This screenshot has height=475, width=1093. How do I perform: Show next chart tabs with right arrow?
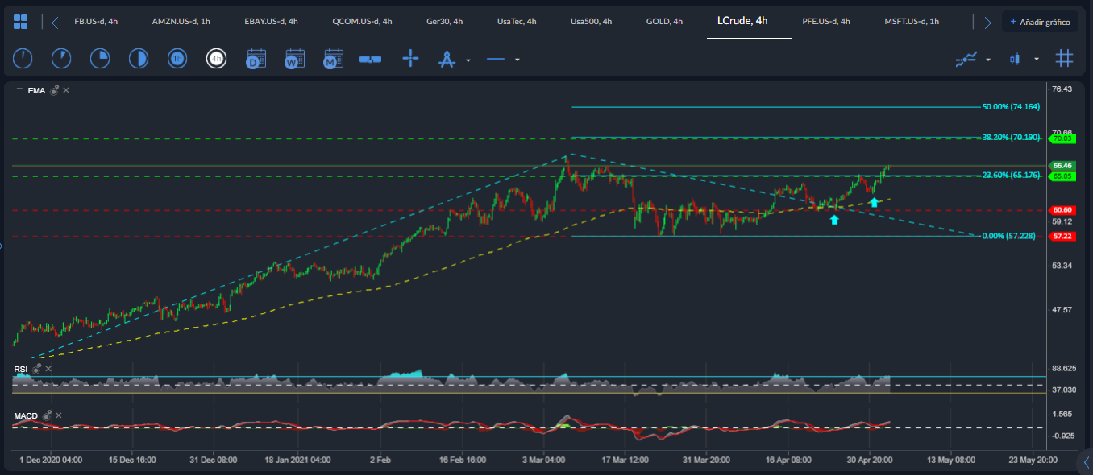coord(988,23)
